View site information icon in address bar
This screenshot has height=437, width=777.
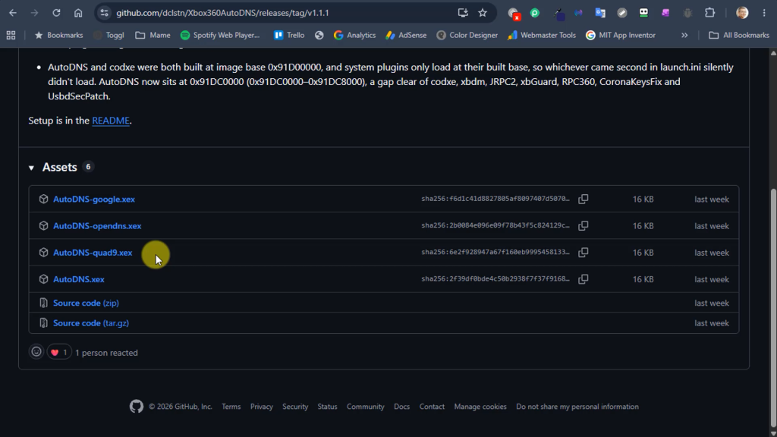[x=104, y=13]
